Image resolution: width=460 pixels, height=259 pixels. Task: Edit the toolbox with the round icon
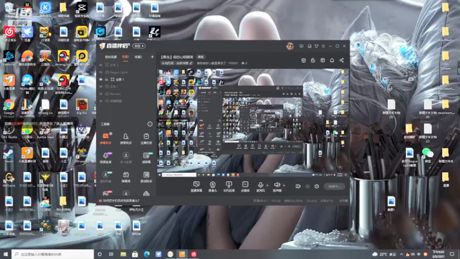149,124
